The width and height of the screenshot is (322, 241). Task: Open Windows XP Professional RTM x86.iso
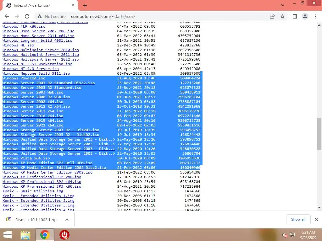tap(42, 177)
